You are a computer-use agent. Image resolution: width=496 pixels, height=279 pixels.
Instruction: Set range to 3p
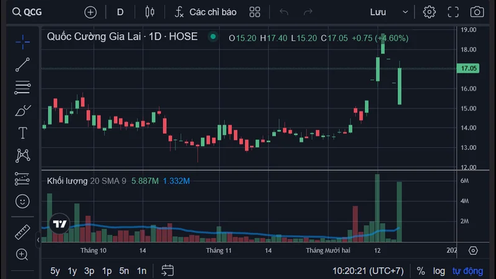89,271
